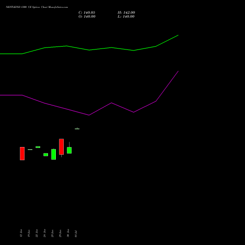Click the 29 Jun date axis label
This screenshot has width=245, height=245.
pyautogui.click(x=60, y=233)
